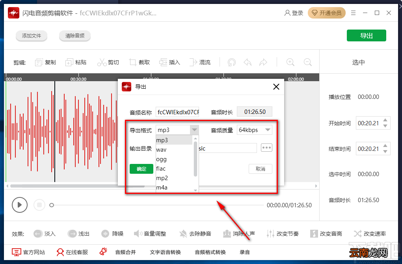
Task: Stop audio playback
Action: 39,205
